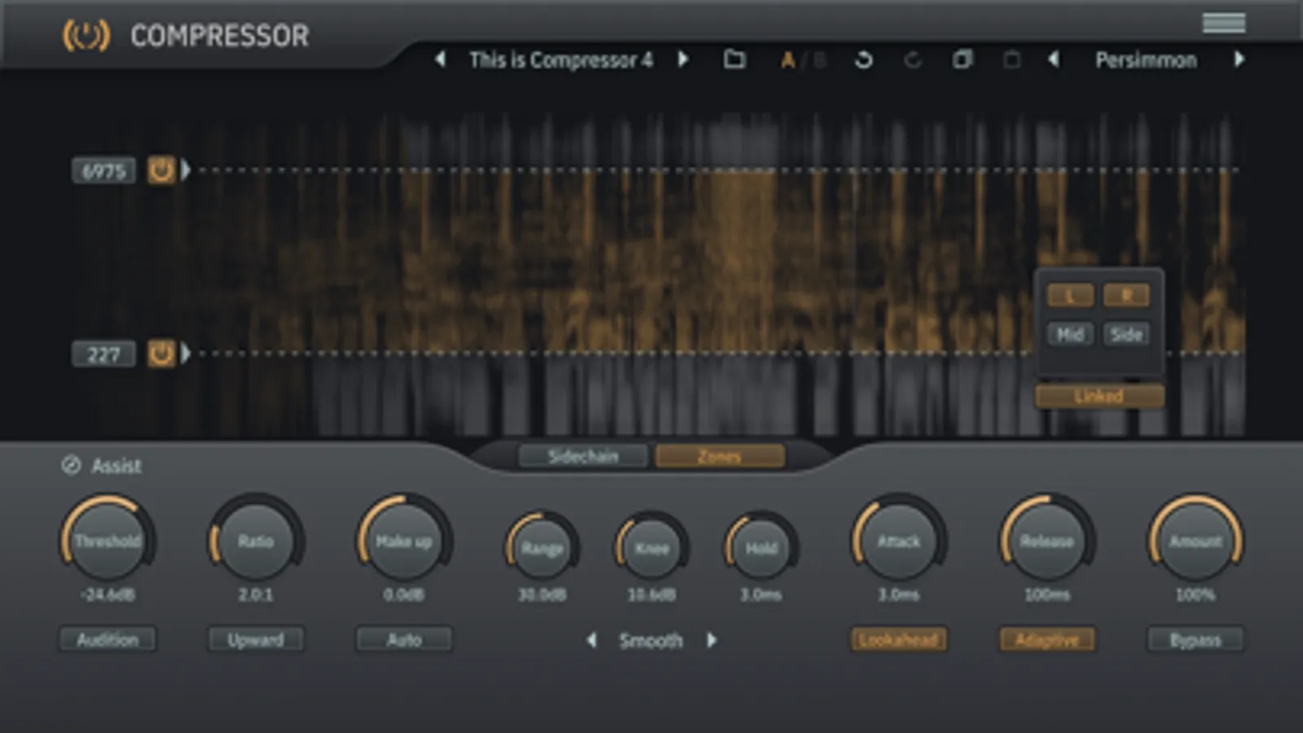Toggle the Audition button
This screenshot has width=1303, height=733.
pyautogui.click(x=108, y=640)
